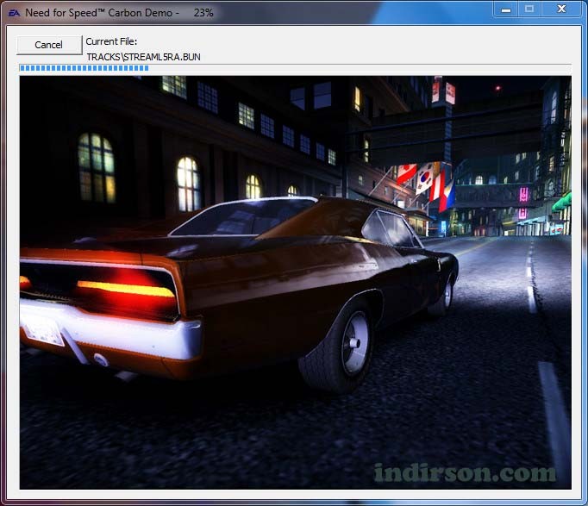
Task: Click the EA logo icon in title bar
Action: coord(14,13)
